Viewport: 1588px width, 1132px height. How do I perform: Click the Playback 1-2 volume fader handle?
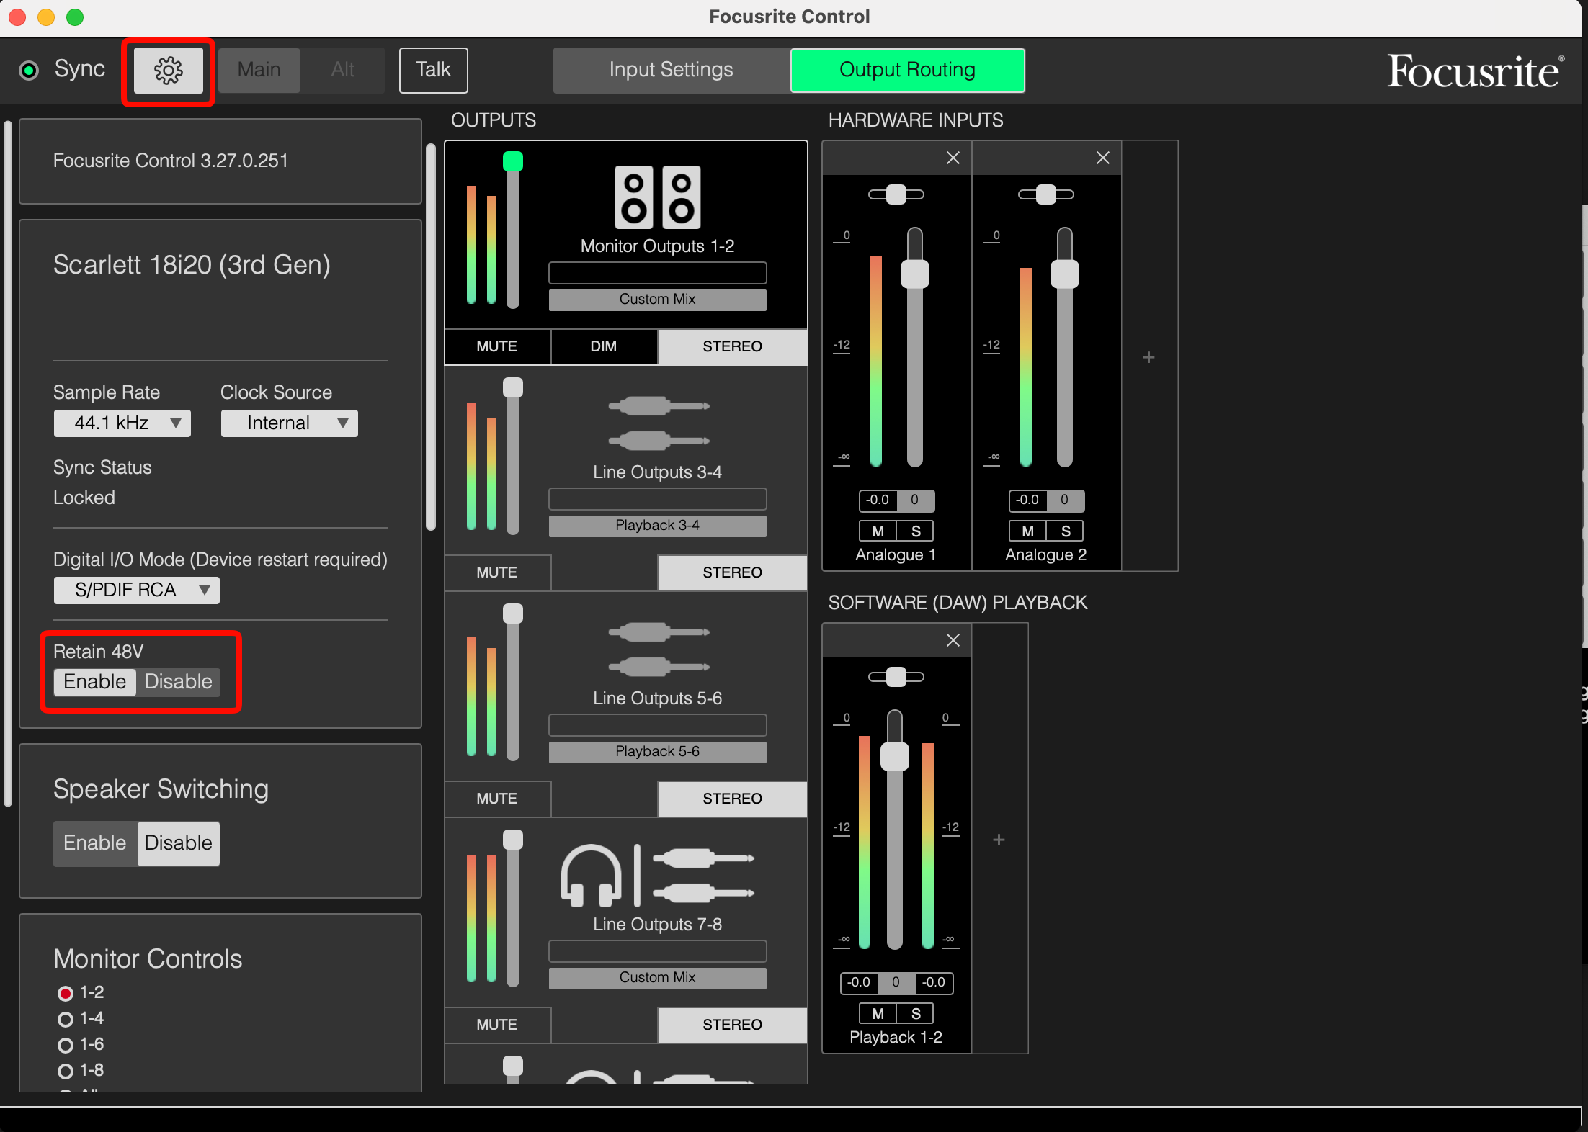[x=895, y=757]
